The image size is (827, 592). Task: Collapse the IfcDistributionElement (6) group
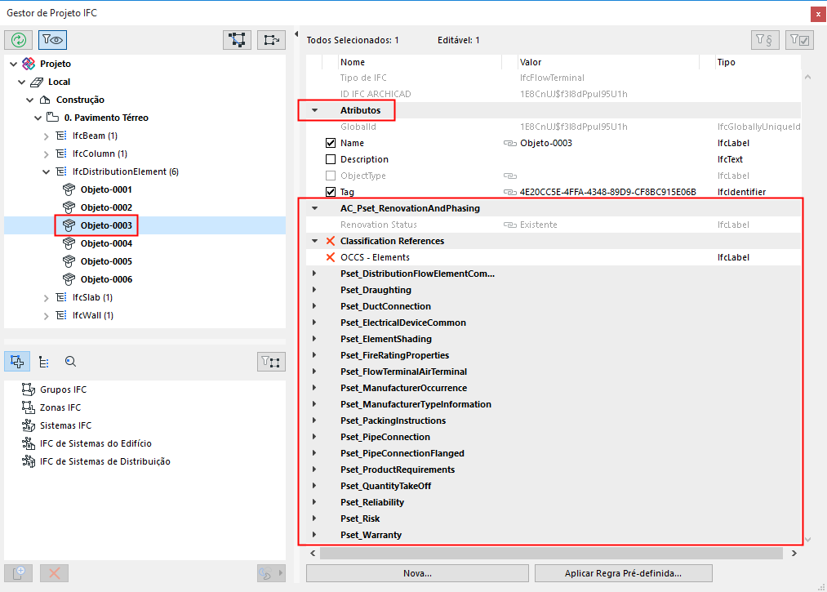tap(47, 172)
